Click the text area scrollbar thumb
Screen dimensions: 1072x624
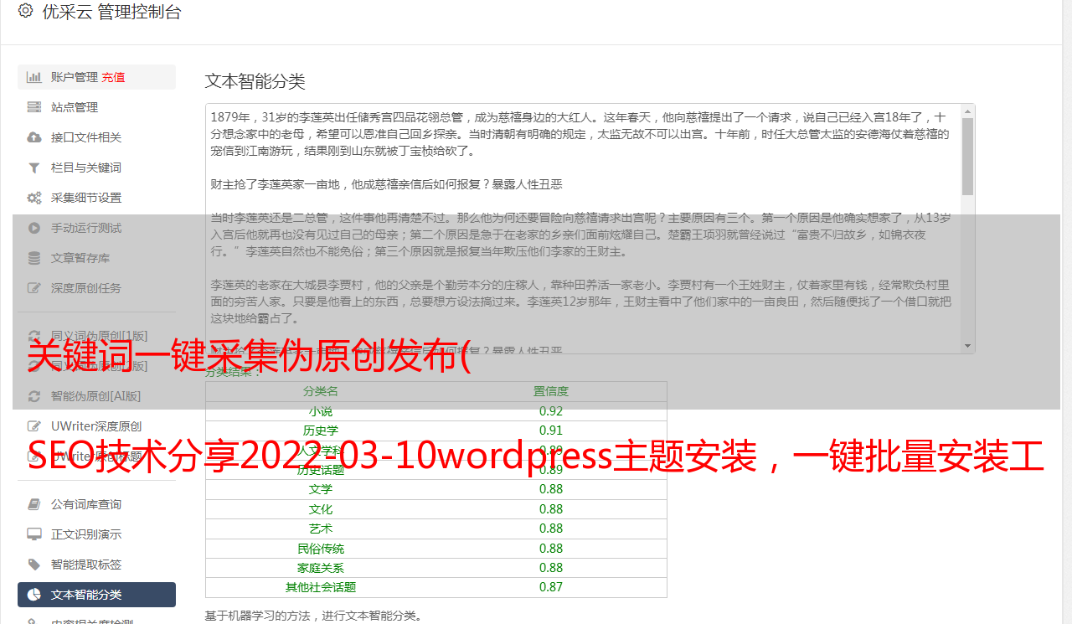pyautogui.click(x=967, y=157)
